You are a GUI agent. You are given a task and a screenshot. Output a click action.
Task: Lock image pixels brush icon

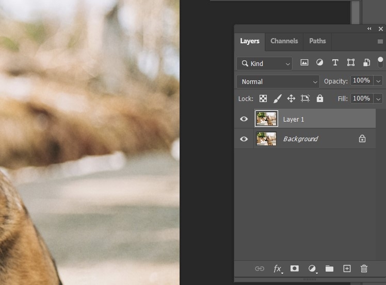[x=278, y=98]
